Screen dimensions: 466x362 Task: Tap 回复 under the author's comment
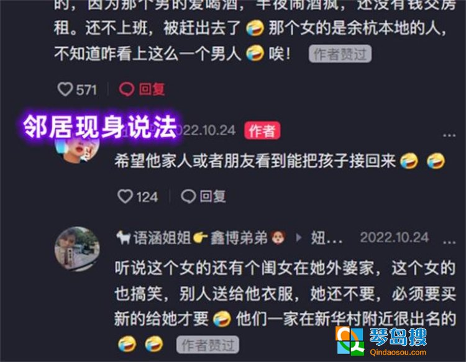[212, 196]
